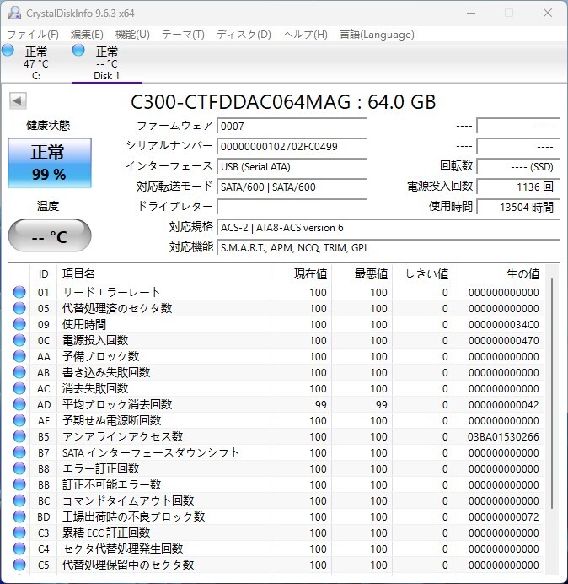Screen dimensions: 568x584
Task: Click status orb for 代替処理保留中のセクタ数 row
Action: tap(19, 565)
